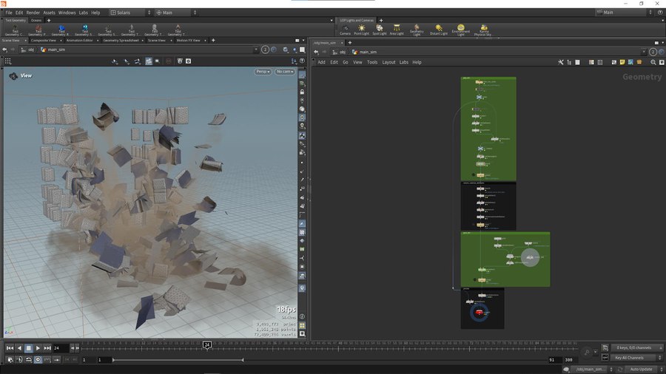The image size is (666, 374).
Task: Switch to the Geometry Spreadsheet tab
Action: pos(119,40)
